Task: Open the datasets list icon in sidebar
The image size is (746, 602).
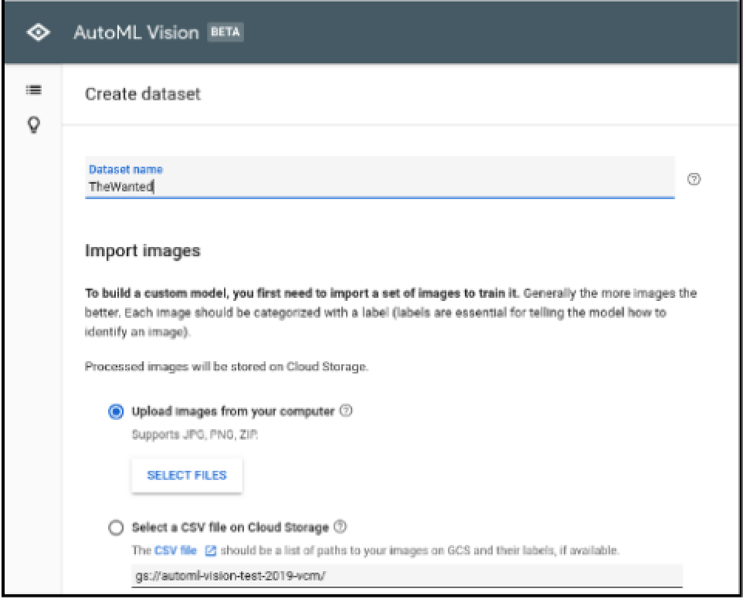Action: click(x=33, y=90)
